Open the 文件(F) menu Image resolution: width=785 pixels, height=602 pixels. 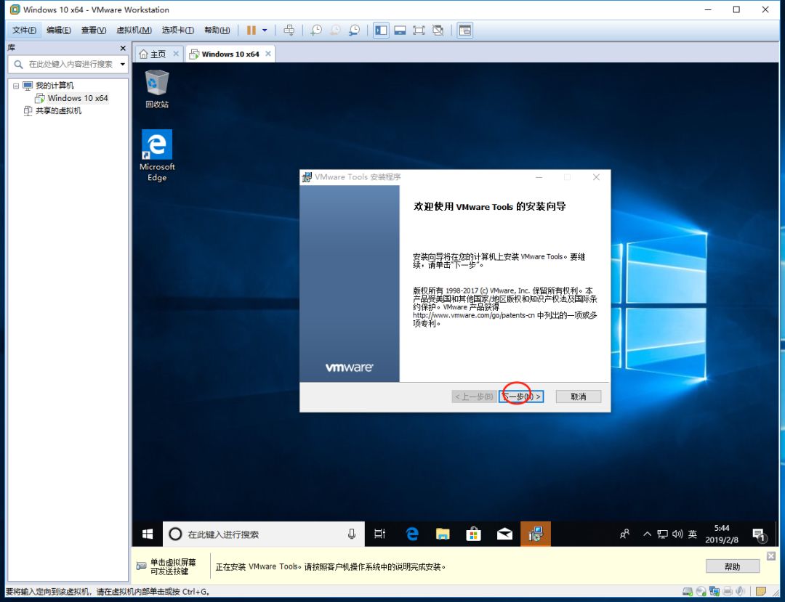pyautogui.click(x=24, y=30)
